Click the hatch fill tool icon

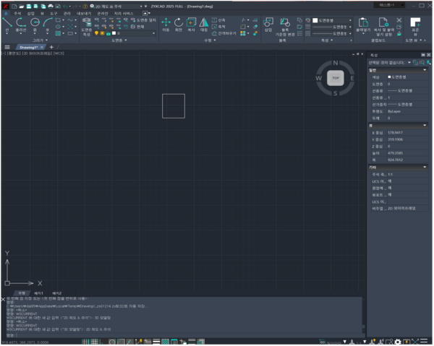click(x=58, y=33)
